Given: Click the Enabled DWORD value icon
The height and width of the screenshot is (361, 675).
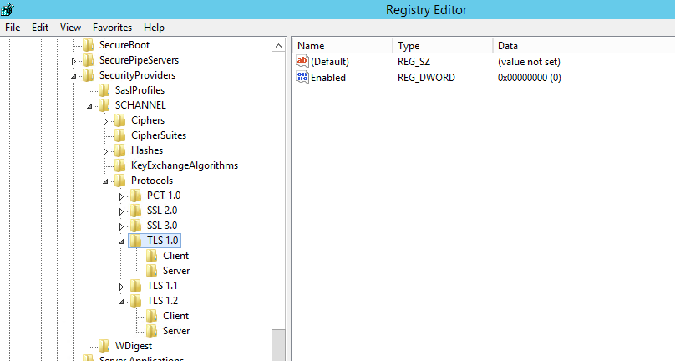Looking at the screenshot, I should pos(302,77).
